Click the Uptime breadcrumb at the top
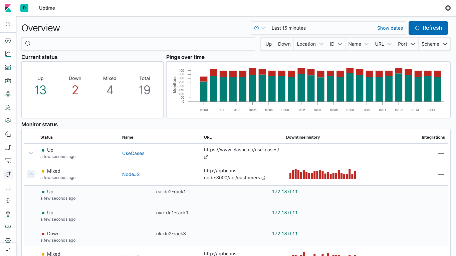Image resolution: width=456 pixels, height=256 pixels. (x=47, y=8)
